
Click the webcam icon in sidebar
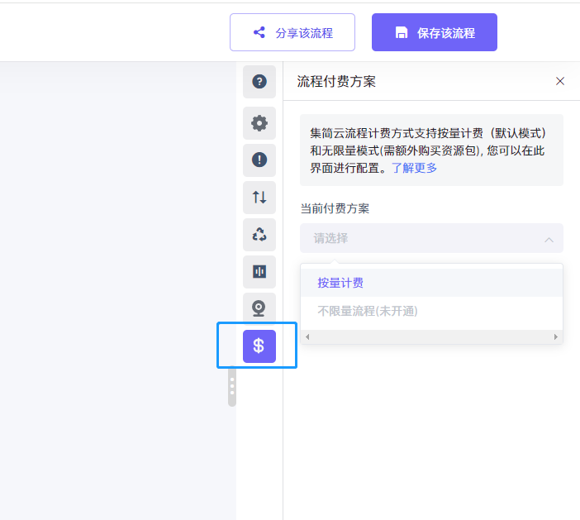coord(259,308)
